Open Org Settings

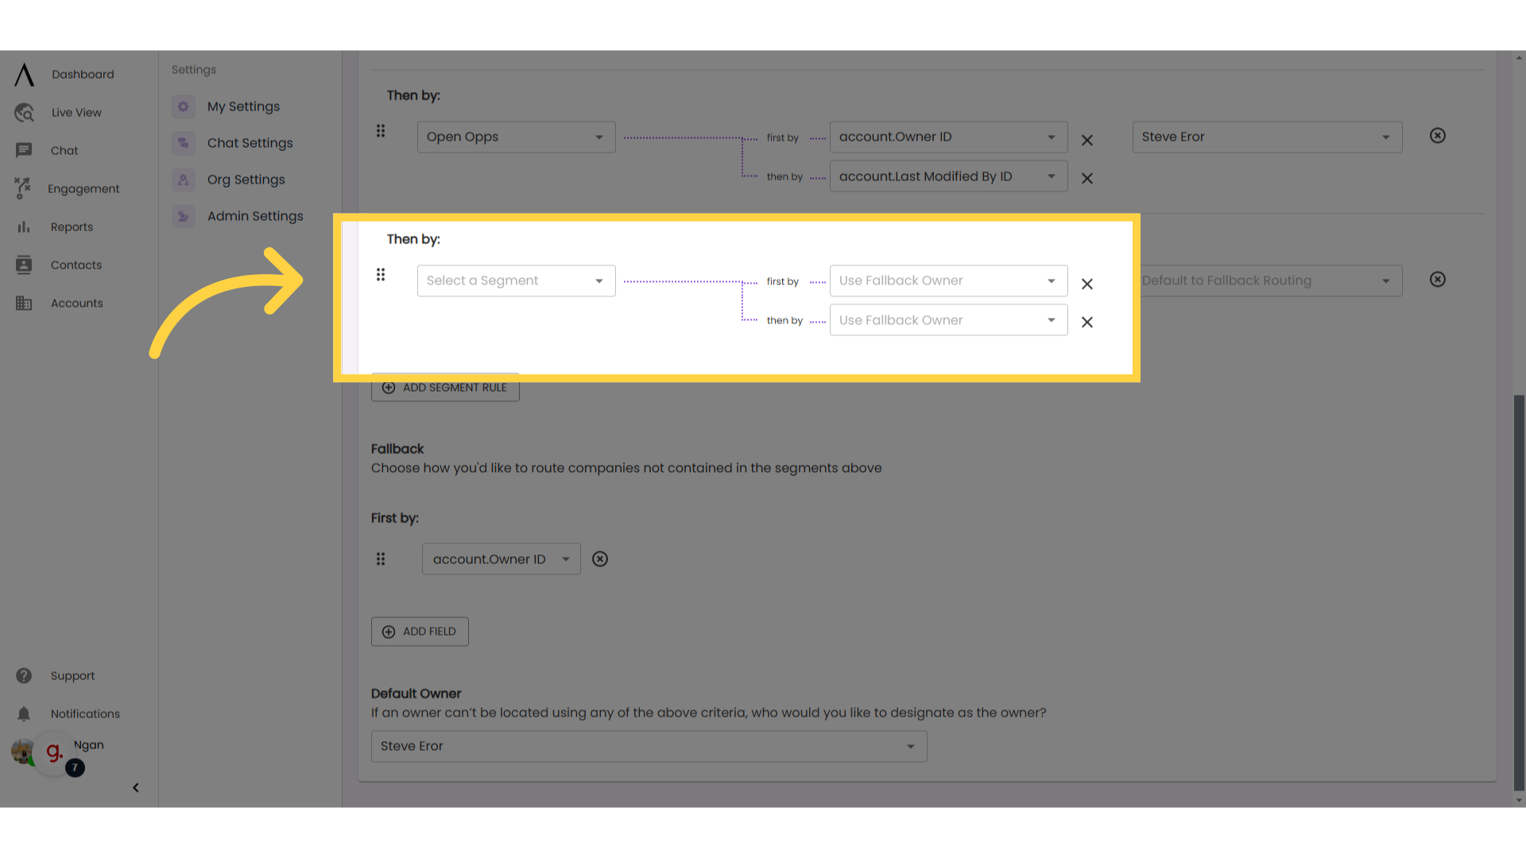click(x=246, y=180)
